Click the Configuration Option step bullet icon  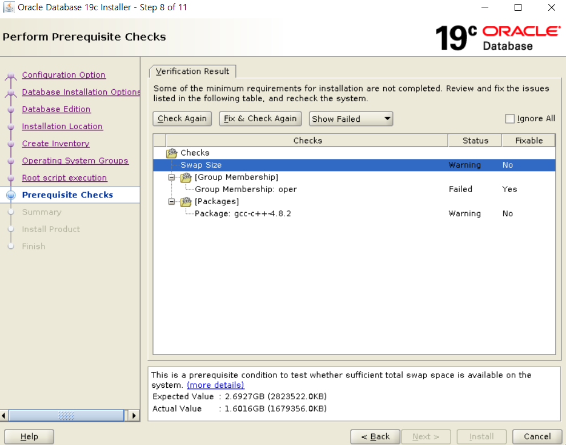(11, 76)
